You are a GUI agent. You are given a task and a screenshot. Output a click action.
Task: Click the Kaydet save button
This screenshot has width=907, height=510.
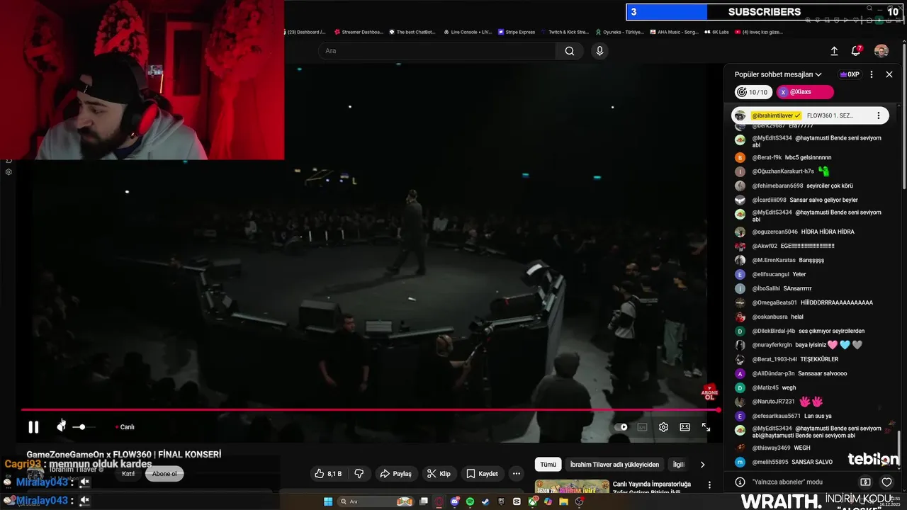482,473
